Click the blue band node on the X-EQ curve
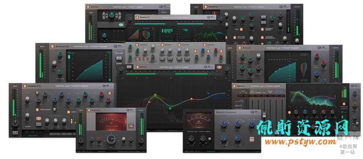This screenshot has width=363, height=159. coord(208,93)
